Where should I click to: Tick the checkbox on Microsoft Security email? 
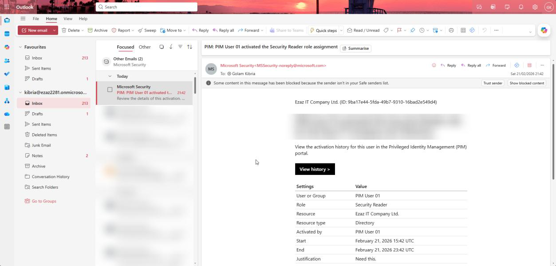(x=110, y=90)
